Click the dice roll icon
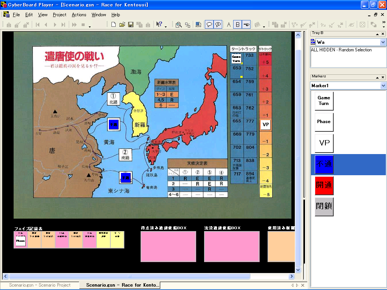Image resolution: width=387 pixels, height=290 pixels. pyautogui.click(x=362, y=25)
